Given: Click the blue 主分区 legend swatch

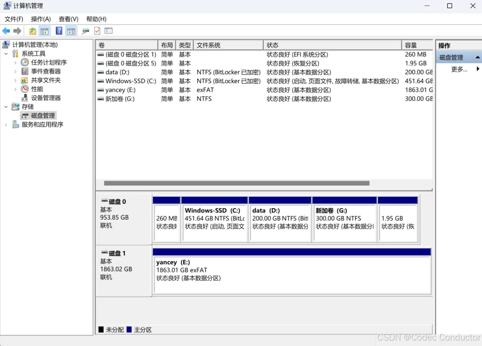Looking at the screenshot, I should pyautogui.click(x=129, y=329).
